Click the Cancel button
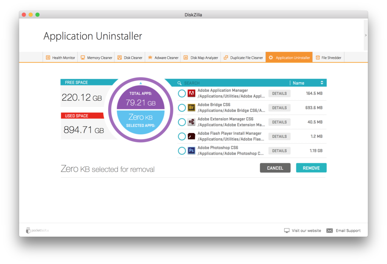The image size is (387, 264). (x=275, y=168)
